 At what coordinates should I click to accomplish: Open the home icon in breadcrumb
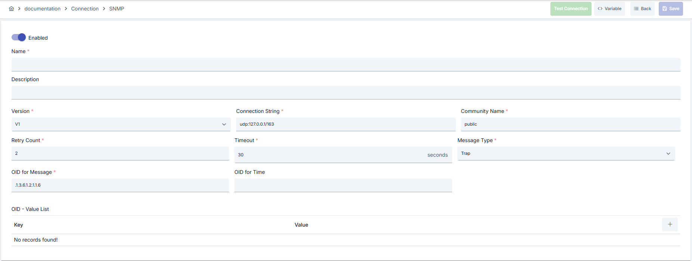click(12, 9)
